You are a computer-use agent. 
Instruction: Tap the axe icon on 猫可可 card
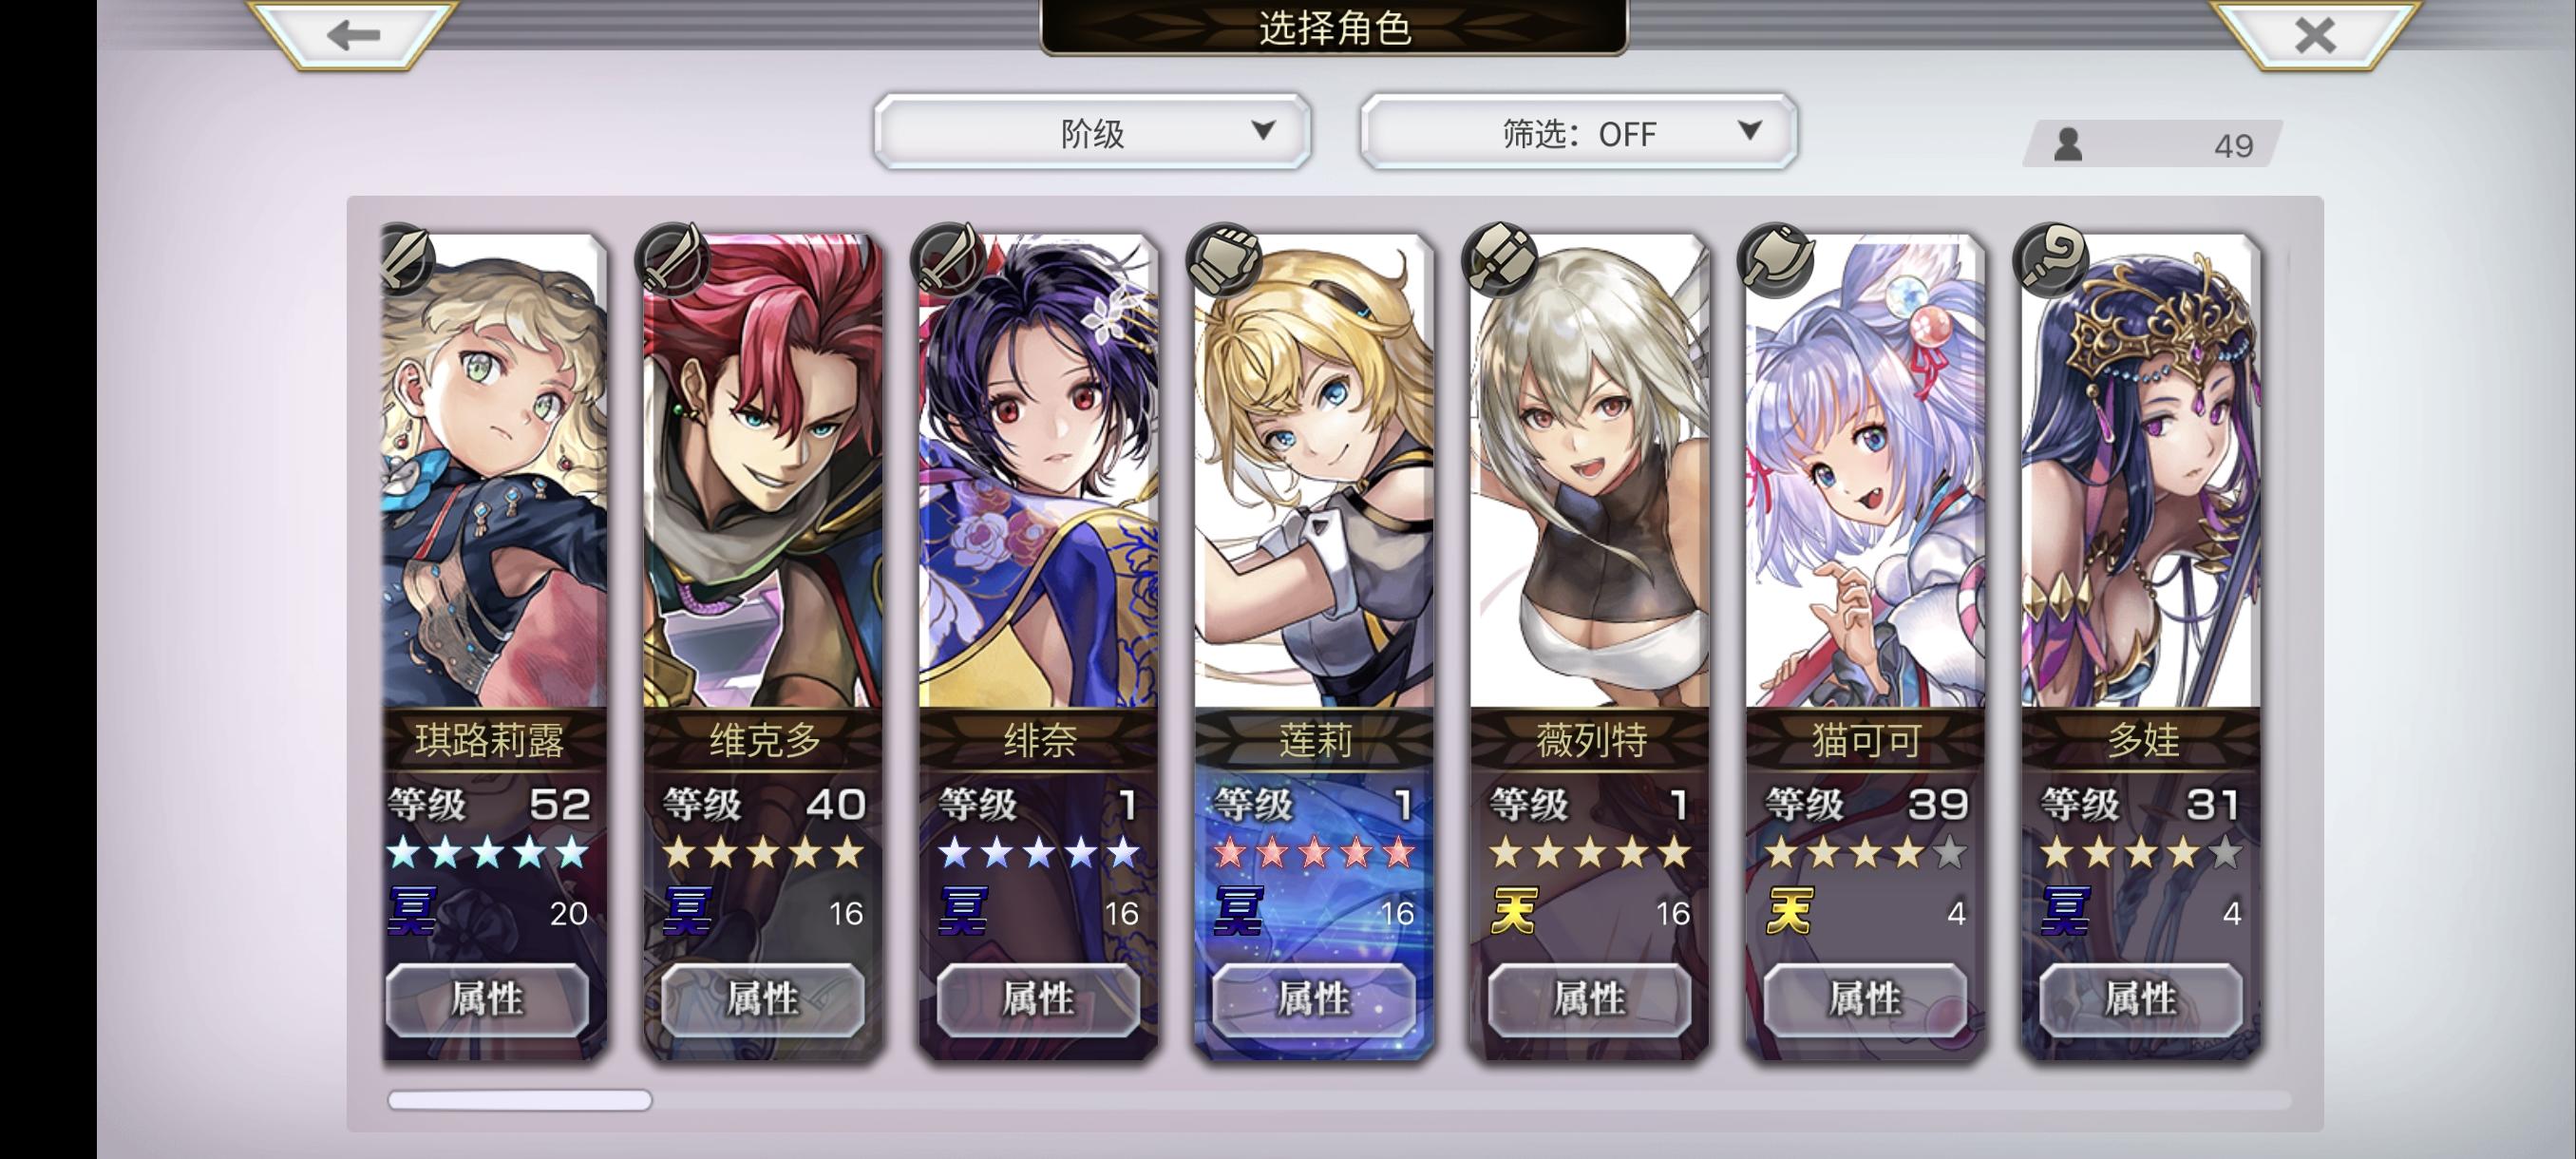pos(1775,259)
